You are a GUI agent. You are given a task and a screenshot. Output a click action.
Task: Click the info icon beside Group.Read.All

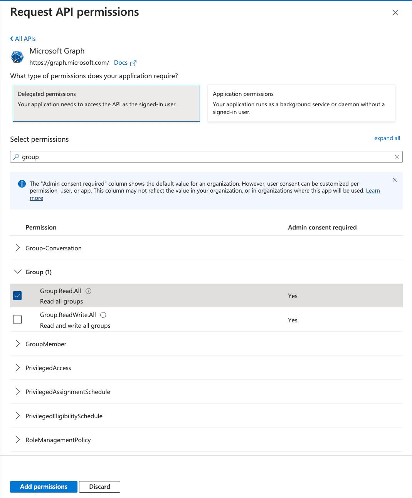tap(88, 291)
